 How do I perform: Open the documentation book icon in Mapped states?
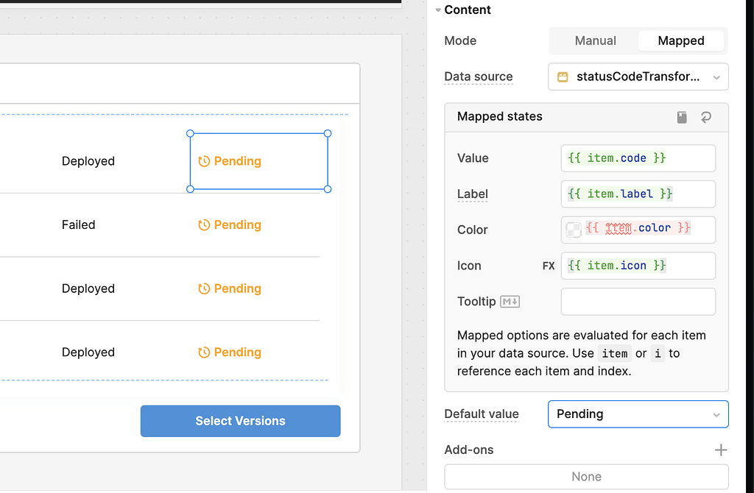(x=681, y=117)
